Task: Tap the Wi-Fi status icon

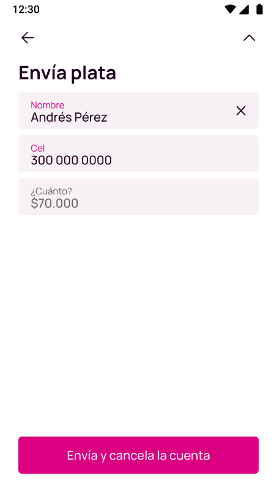Action: (230, 9)
